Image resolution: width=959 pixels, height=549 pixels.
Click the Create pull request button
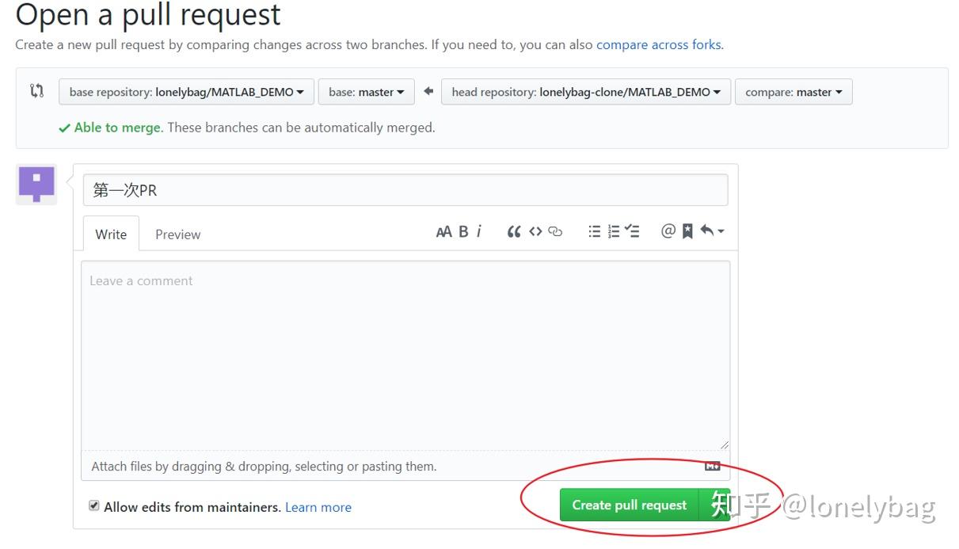[629, 505]
